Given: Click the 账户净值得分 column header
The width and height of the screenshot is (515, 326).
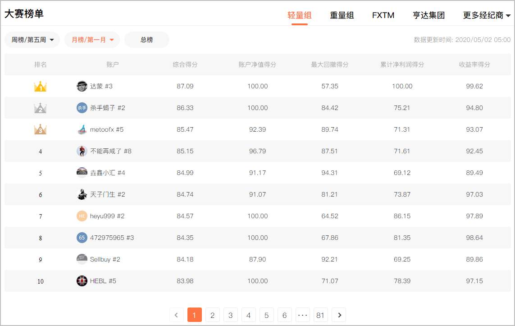Looking at the screenshot, I should [x=258, y=64].
